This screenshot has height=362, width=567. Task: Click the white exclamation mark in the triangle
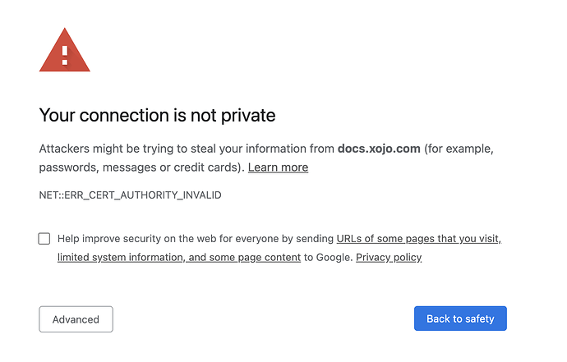tap(65, 55)
